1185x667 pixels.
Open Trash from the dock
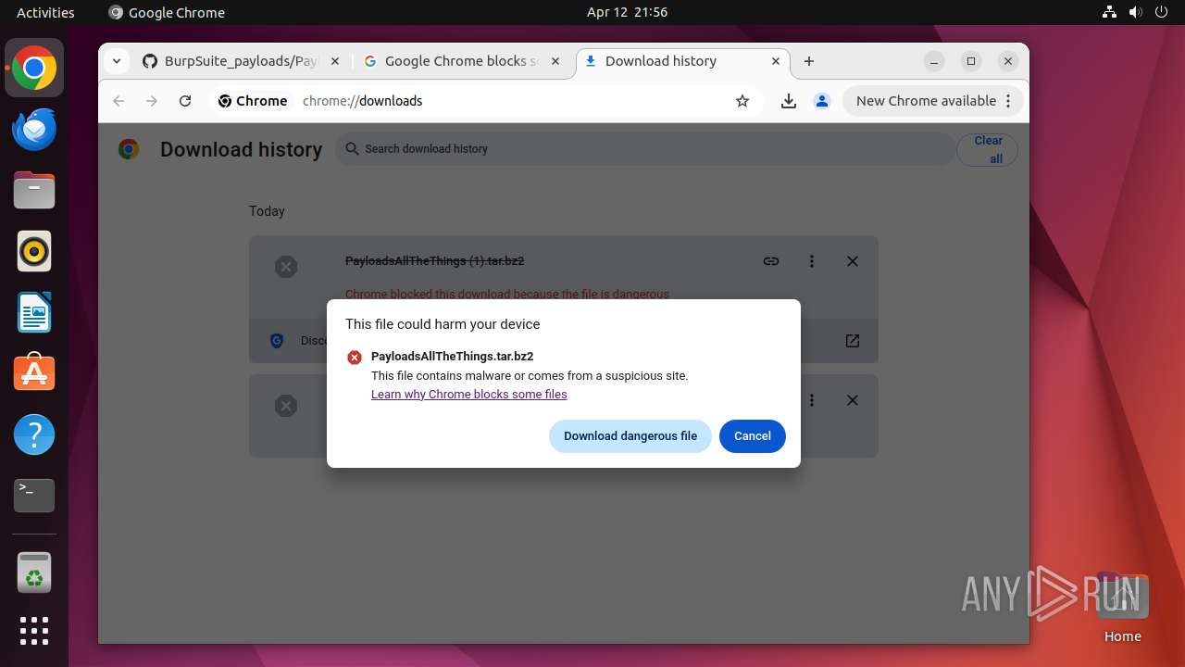coord(34,573)
